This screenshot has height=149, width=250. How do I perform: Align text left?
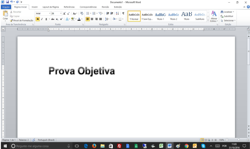pos(88,19)
